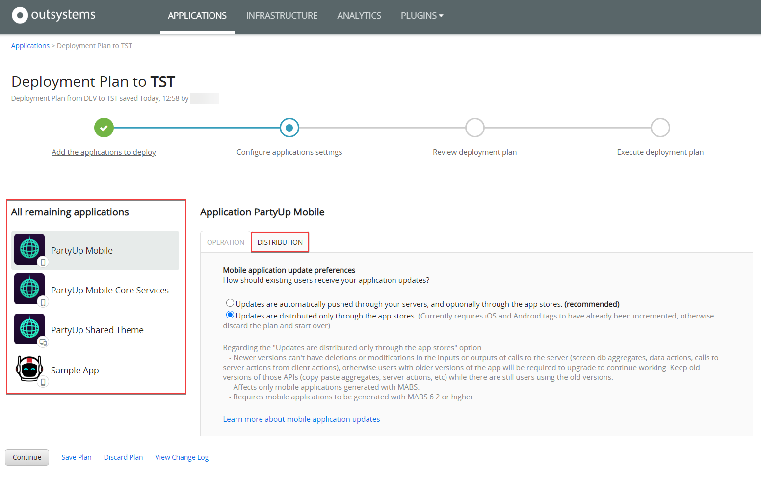Switch to the Operation tab
Viewport: 761px width, 477px height.
226,242
